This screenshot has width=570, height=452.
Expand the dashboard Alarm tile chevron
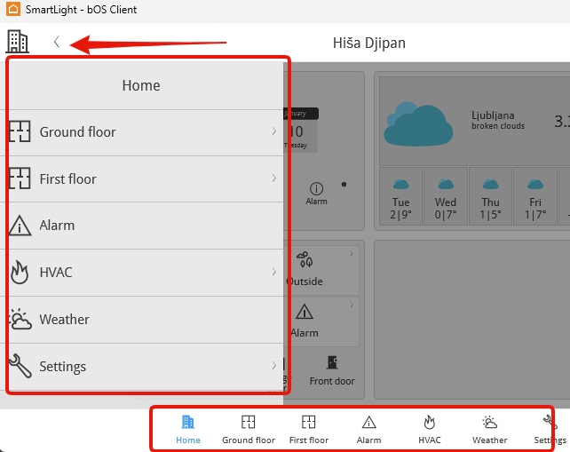(352, 305)
